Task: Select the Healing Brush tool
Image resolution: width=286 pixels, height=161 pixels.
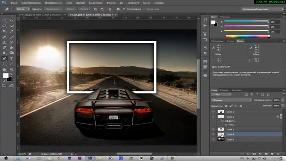Action: (4, 37)
